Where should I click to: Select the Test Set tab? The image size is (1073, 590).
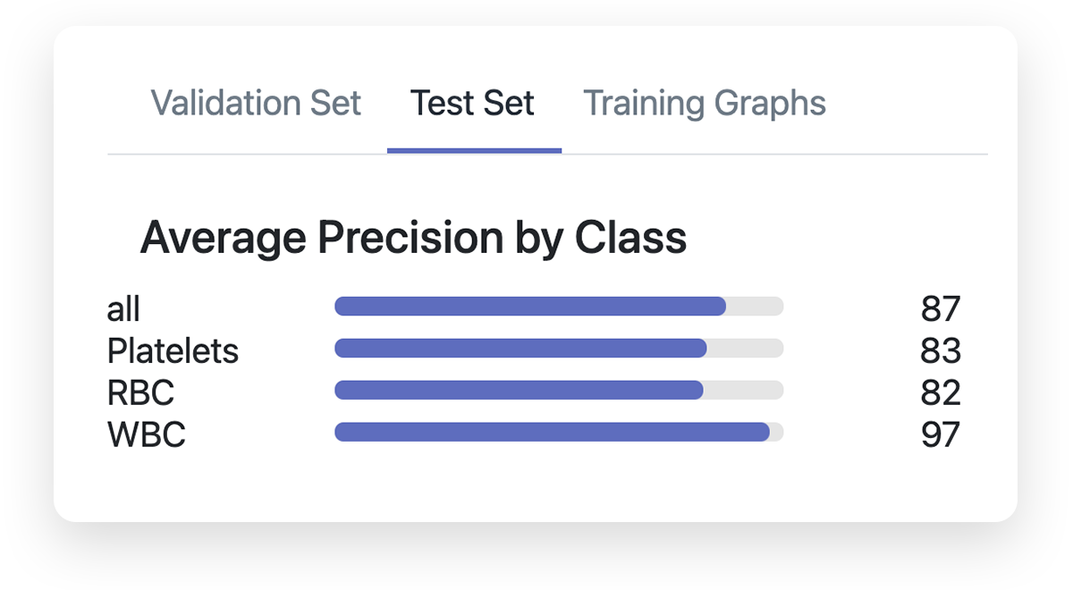tap(472, 104)
